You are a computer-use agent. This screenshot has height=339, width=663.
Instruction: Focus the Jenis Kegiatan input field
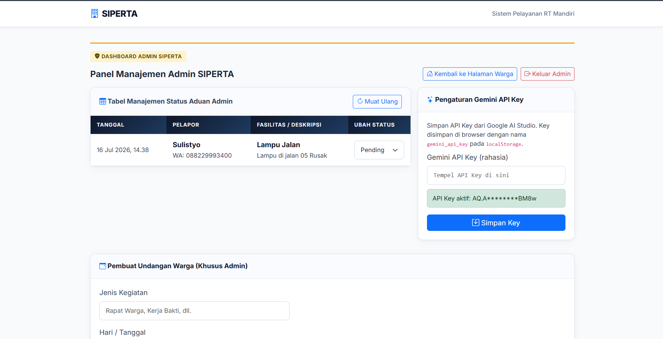point(194,311)
